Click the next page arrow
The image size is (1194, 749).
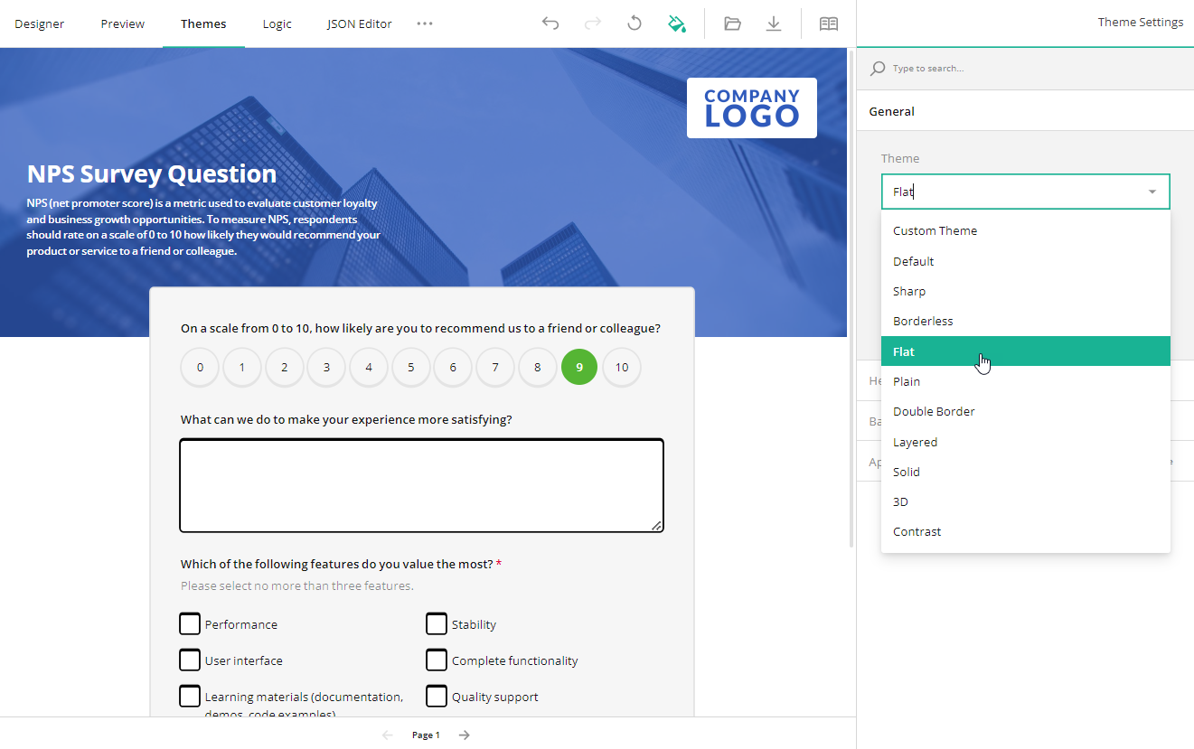464,735
